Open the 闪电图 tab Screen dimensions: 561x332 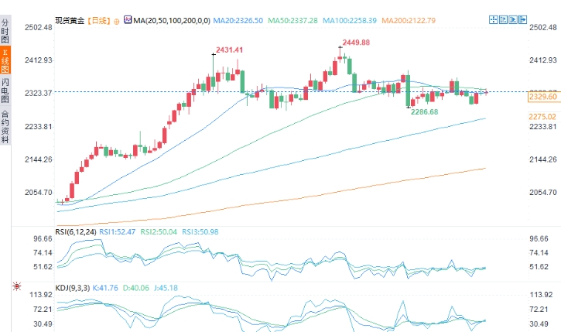[5, 90]
